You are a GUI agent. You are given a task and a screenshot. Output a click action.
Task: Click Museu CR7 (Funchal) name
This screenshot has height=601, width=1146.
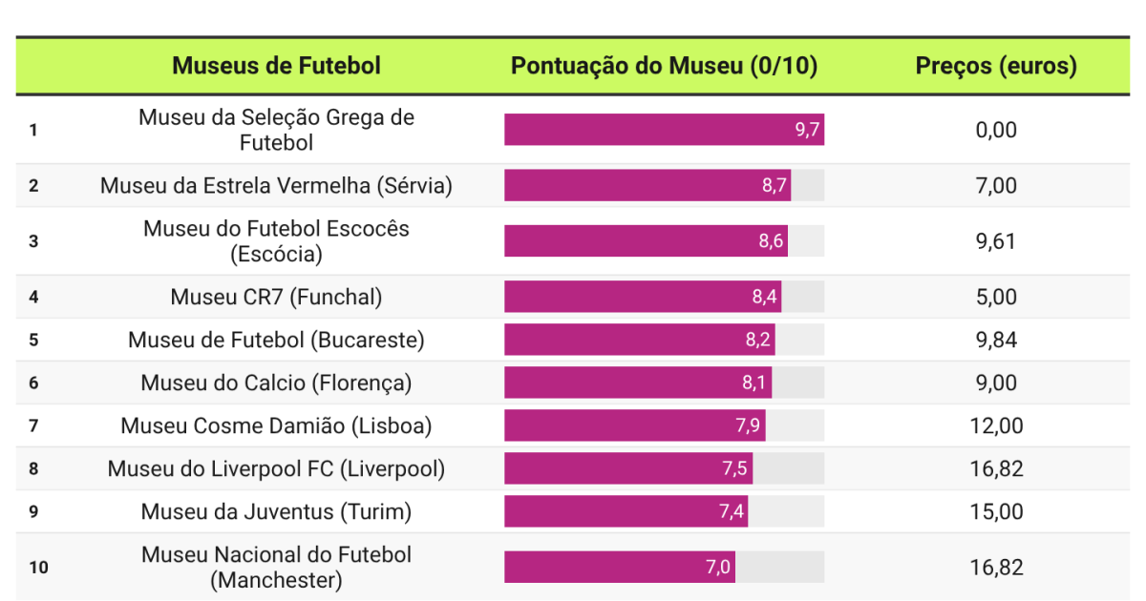tap(276, 297)
